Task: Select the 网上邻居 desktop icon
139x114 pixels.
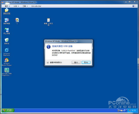Action: (7, 31)
